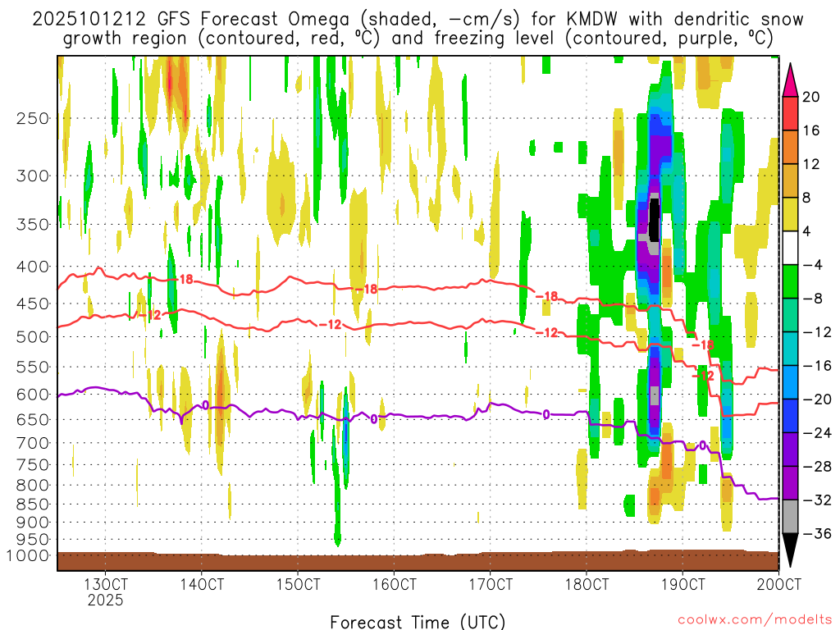
Task: Click the 450 pressure level label
Action: [x=33, y=304]
